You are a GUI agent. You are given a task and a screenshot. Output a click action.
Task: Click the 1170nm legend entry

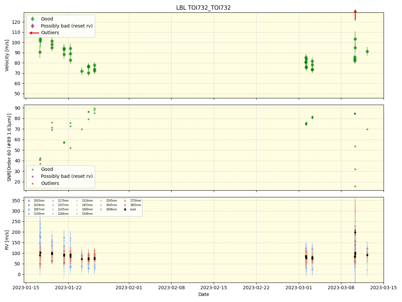click(63, 201)
